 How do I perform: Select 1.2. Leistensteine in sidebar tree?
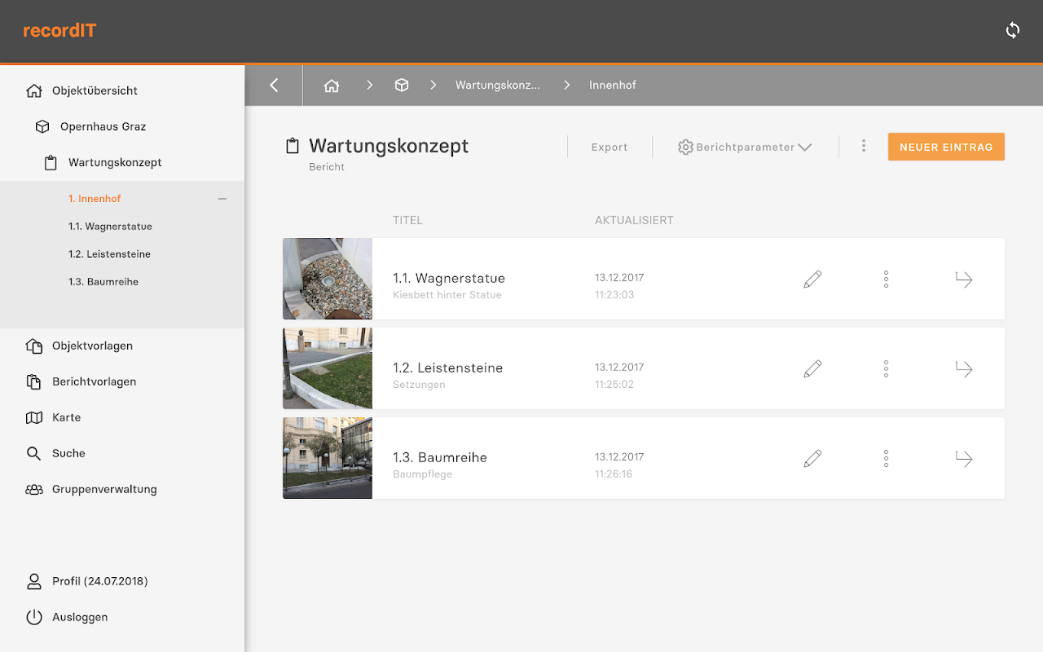[109, 254]
